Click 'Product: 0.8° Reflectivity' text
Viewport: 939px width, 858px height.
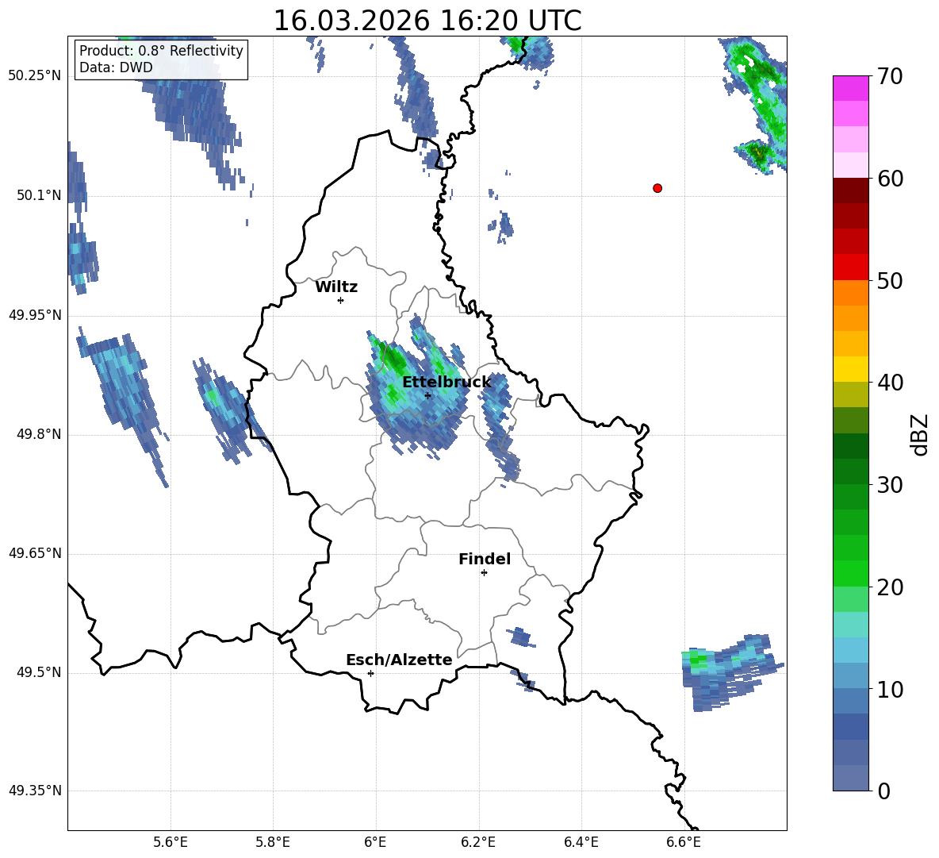tap(161, 51)
